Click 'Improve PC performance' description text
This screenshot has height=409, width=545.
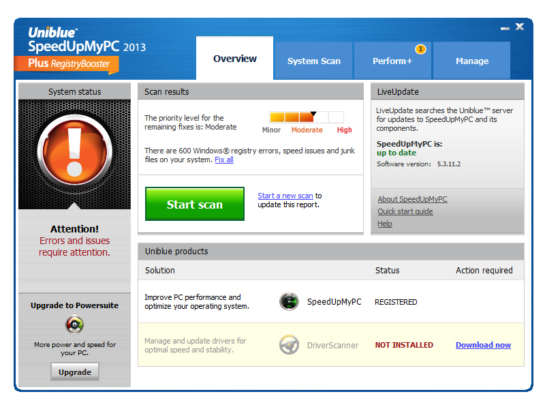tap(197, 301)
